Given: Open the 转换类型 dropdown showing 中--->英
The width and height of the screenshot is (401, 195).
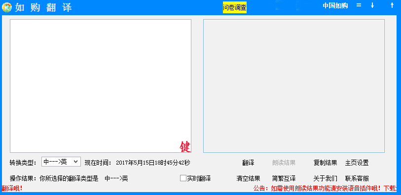Looking at the screenshot, I should coord(61,162).
